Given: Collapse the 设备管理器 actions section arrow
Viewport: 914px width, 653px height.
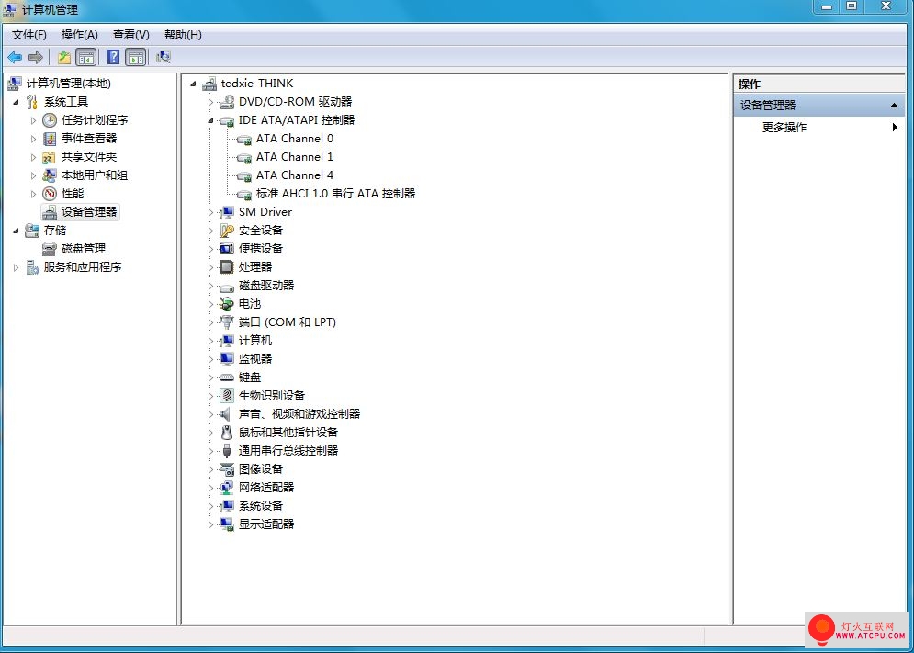Looking at the screenshot, I should click(894, 107).
